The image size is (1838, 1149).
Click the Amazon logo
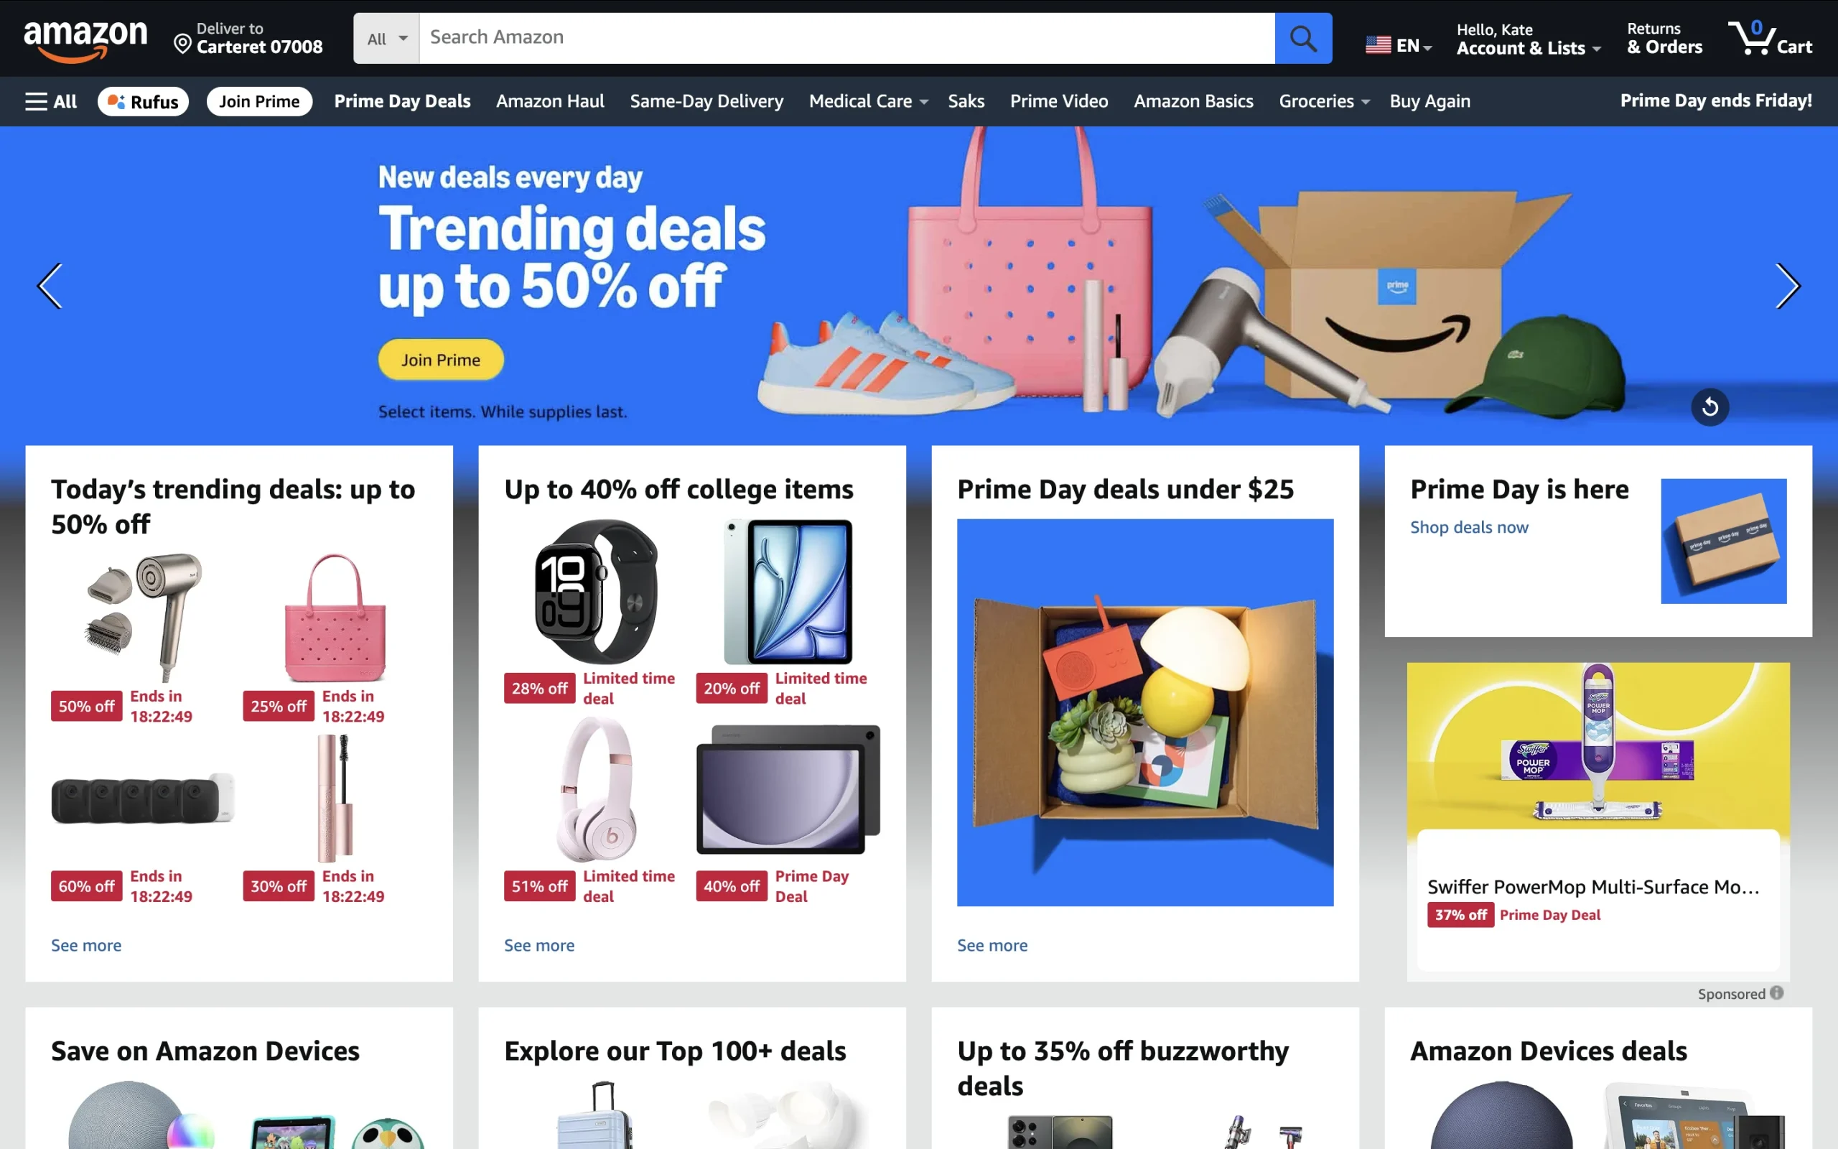click(x=86, y=39)
